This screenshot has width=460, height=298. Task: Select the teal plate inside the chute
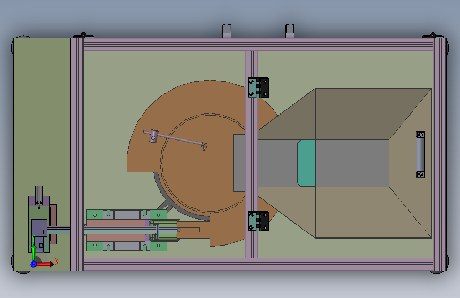click(306, 163)
